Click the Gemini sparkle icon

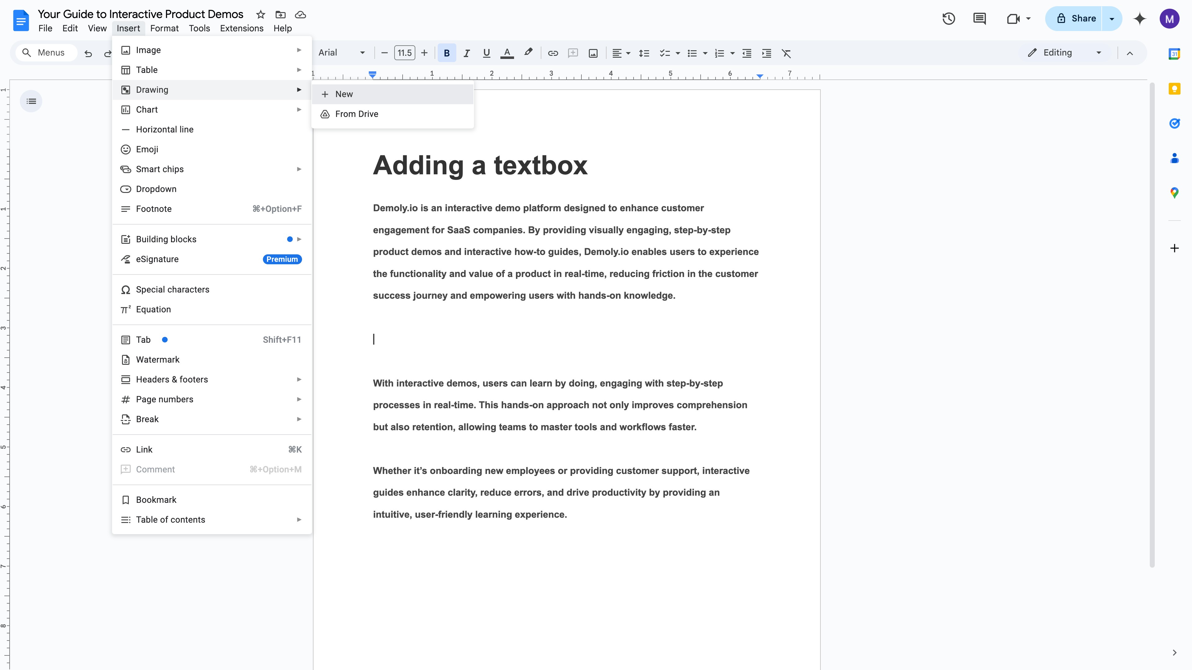click(1140, 19)
